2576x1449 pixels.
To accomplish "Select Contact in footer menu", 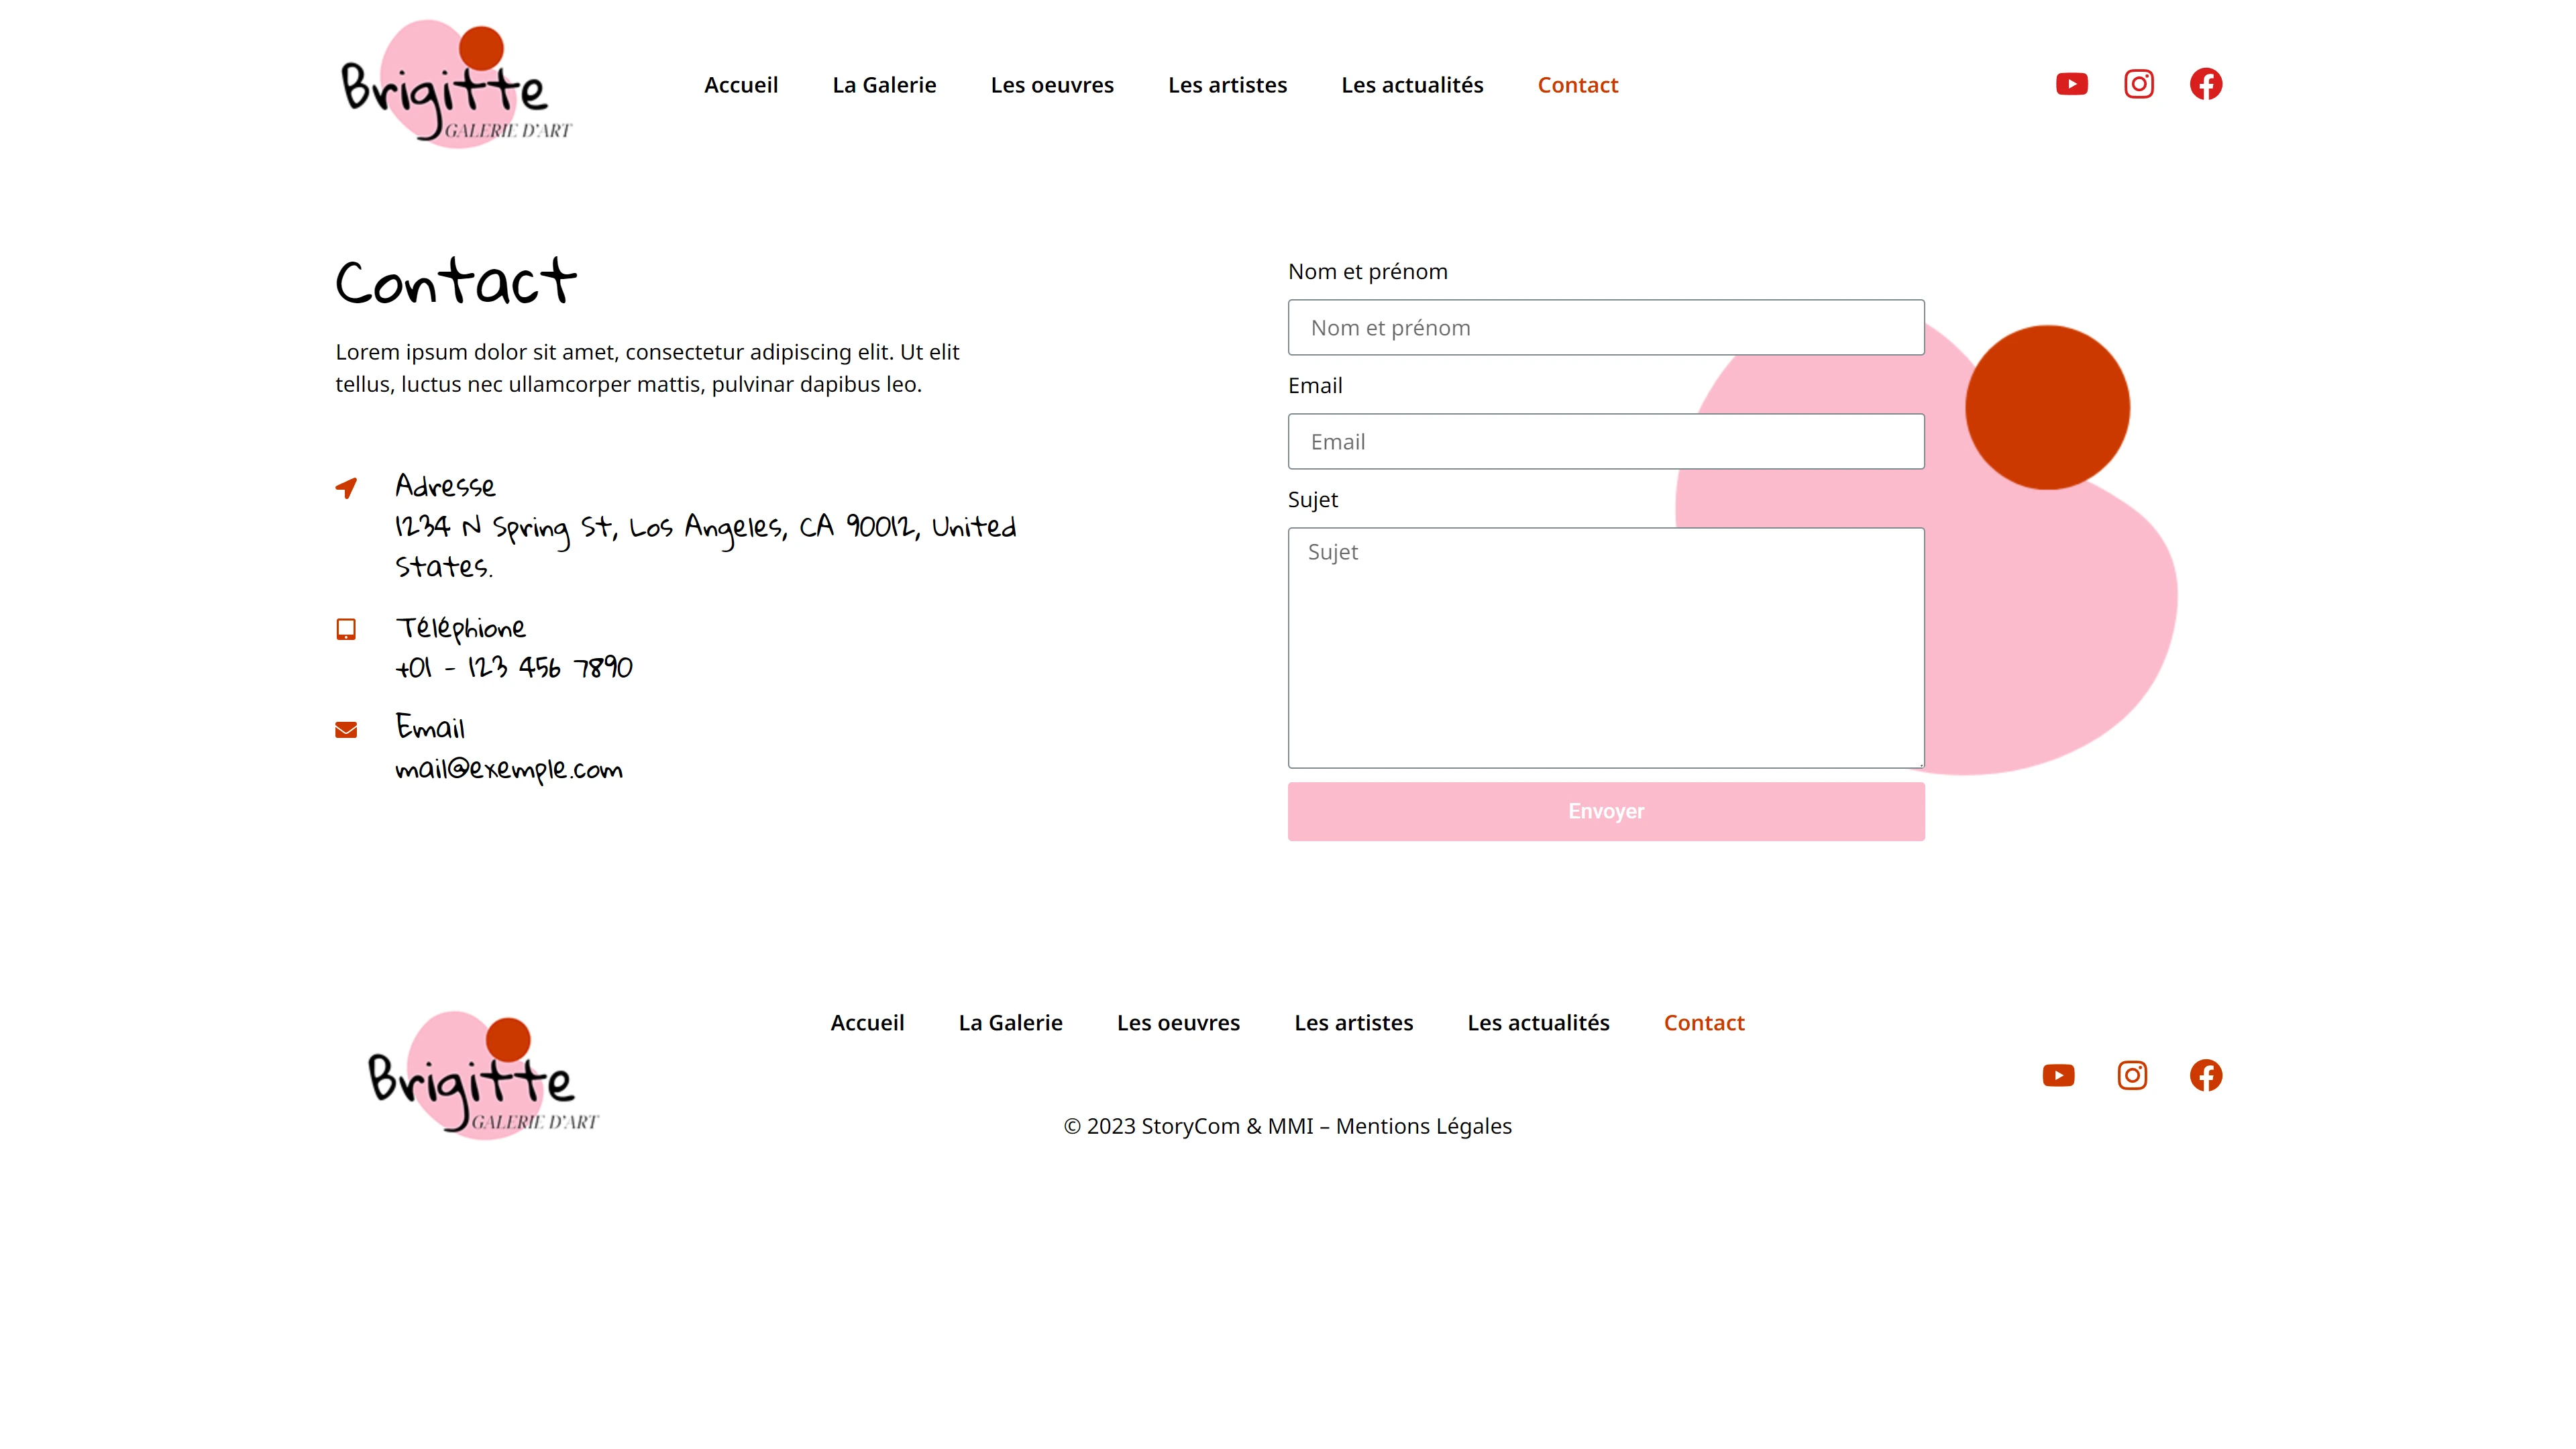I will pos(1704,1023).
